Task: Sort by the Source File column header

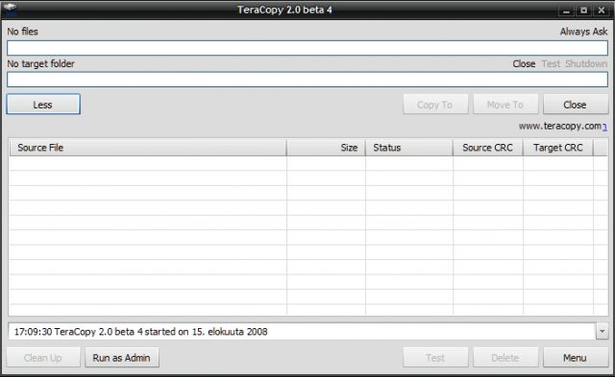Action: point(148,148)
